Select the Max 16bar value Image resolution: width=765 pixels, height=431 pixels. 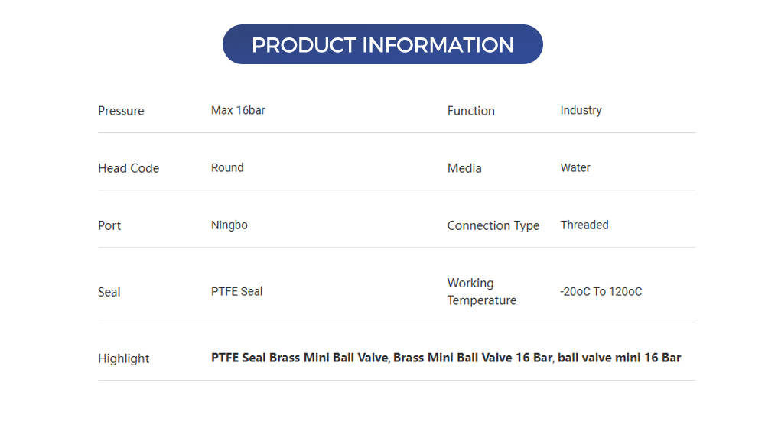pyautogui.click(x=238, y=110)
